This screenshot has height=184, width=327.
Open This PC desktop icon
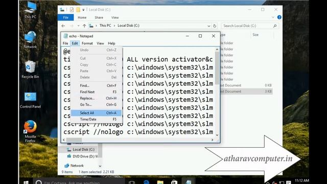click(30, 10)
